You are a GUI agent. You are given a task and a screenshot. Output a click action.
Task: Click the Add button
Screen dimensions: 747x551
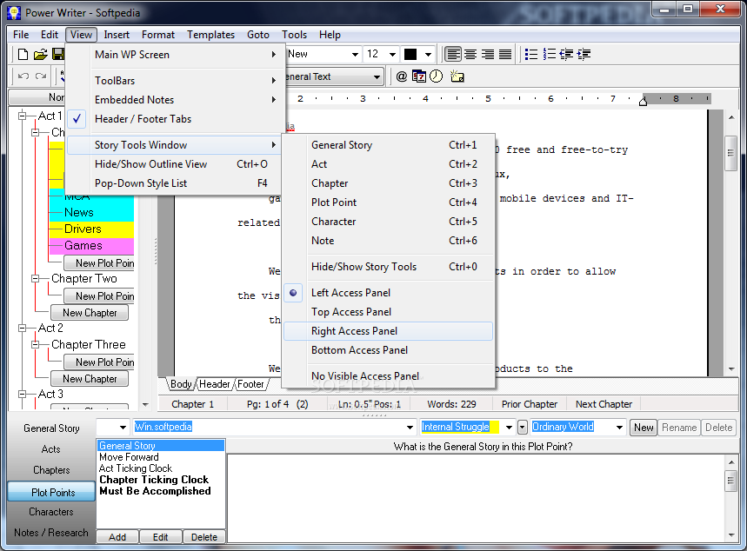117,537
